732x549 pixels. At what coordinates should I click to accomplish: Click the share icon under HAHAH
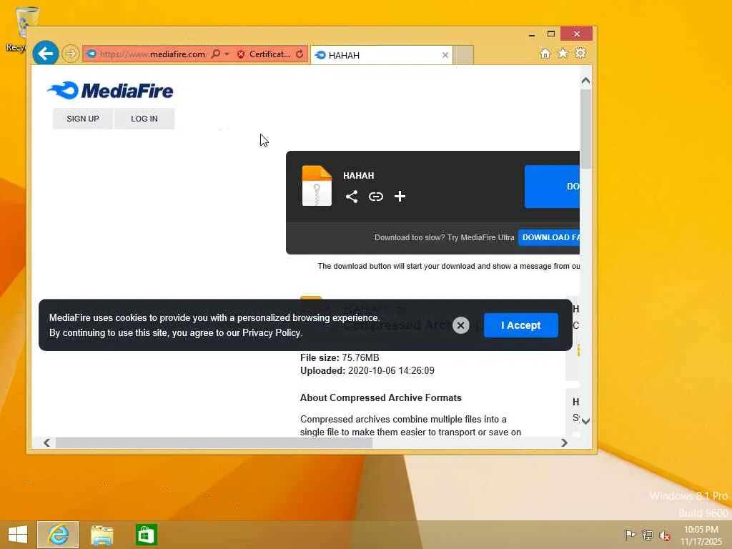(x=352, y=197)
